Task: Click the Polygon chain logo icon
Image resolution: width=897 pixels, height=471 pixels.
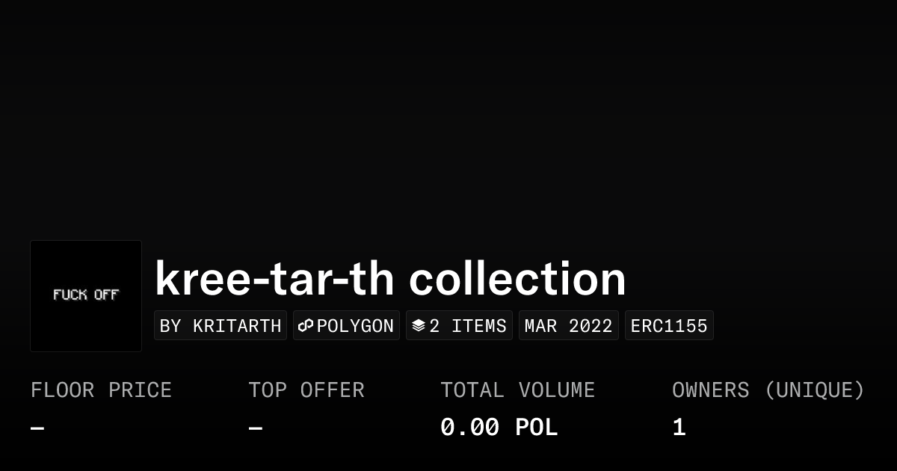Action: 306,326
